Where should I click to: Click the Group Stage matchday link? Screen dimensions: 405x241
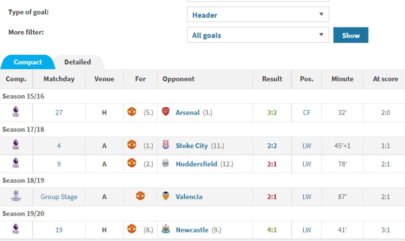click(59, 197)
